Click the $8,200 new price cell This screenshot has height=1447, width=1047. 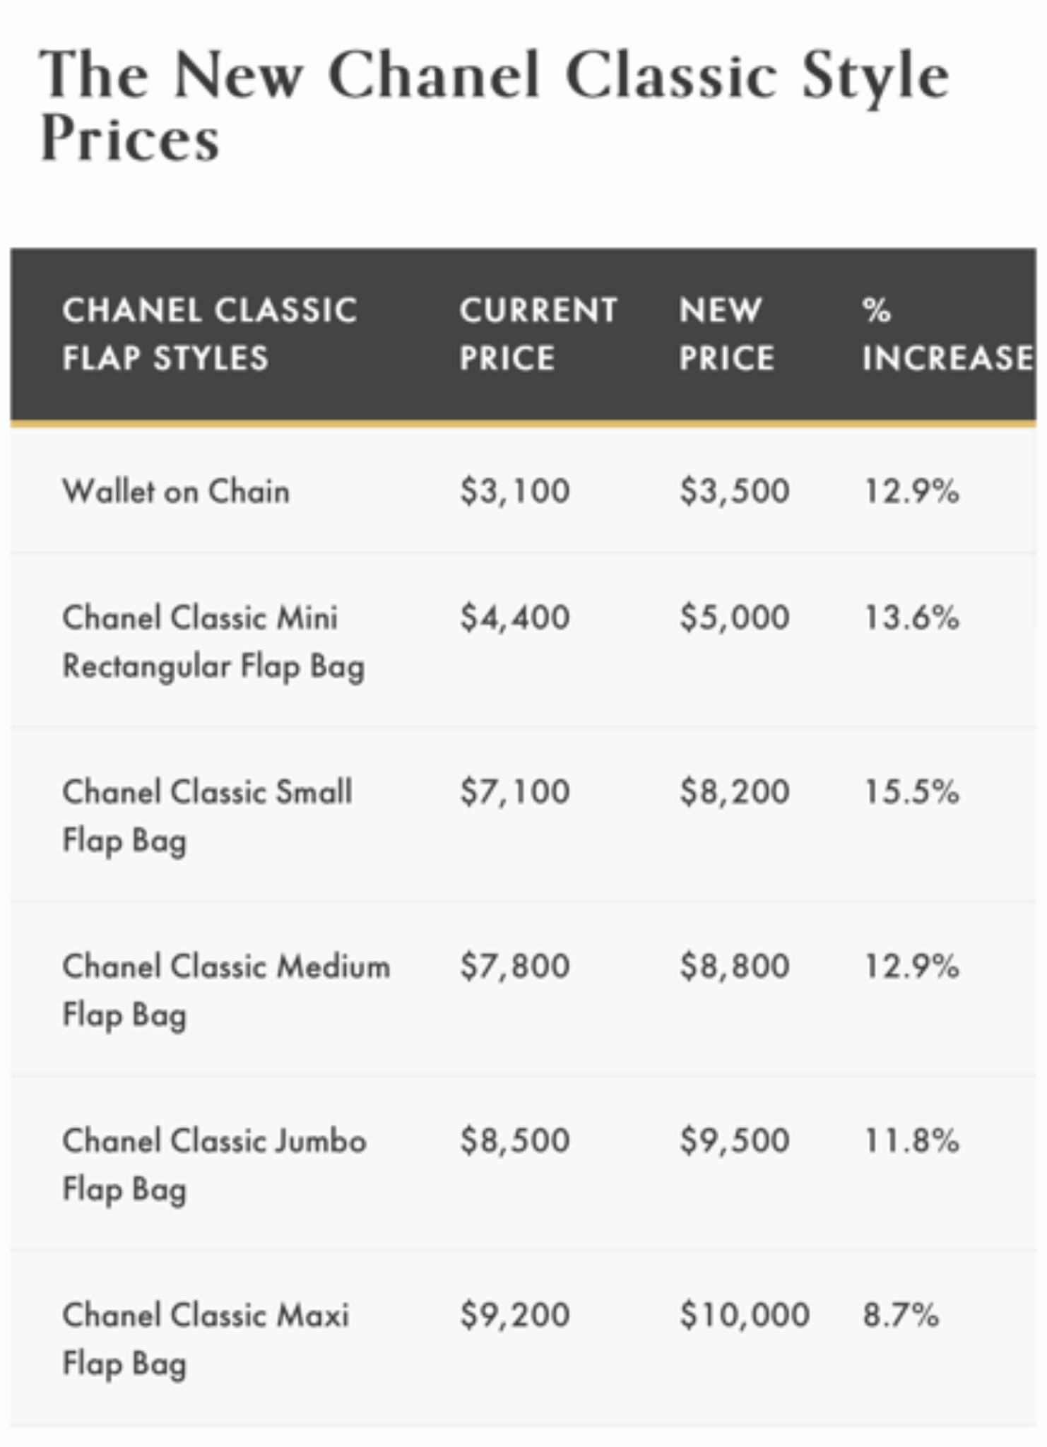tap(735, 792)
